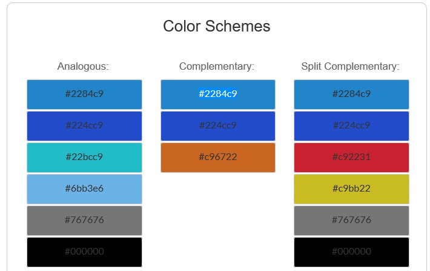This screenshot has height=271, width=430.
Task: Choose the light blue #6bb3e6 swatch
Action: coord(84,189)
